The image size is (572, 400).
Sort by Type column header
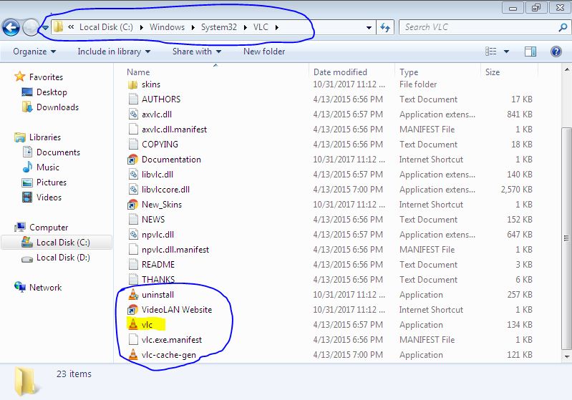[x=409, y=72]
